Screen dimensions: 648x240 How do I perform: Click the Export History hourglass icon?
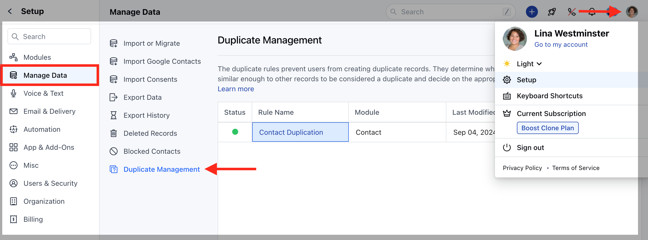tap(113, 115)
